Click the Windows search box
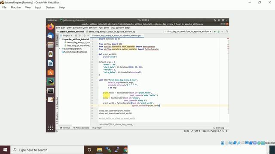Image resolution: width=275 pixels, height=154 pixels. 47,150
